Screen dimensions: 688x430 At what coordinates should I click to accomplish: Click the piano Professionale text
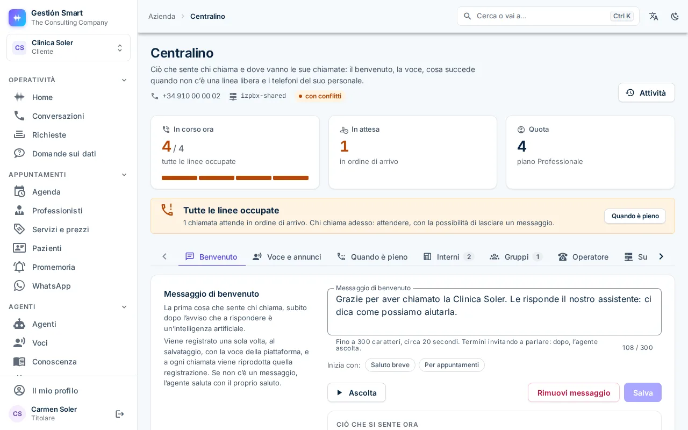point(550,161)
